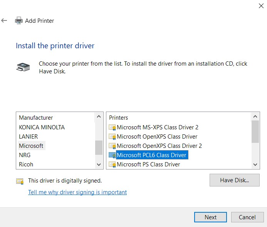Select LANIER manufacturer
The width and height of the screenshot is (267, 227).
(29, 137)
